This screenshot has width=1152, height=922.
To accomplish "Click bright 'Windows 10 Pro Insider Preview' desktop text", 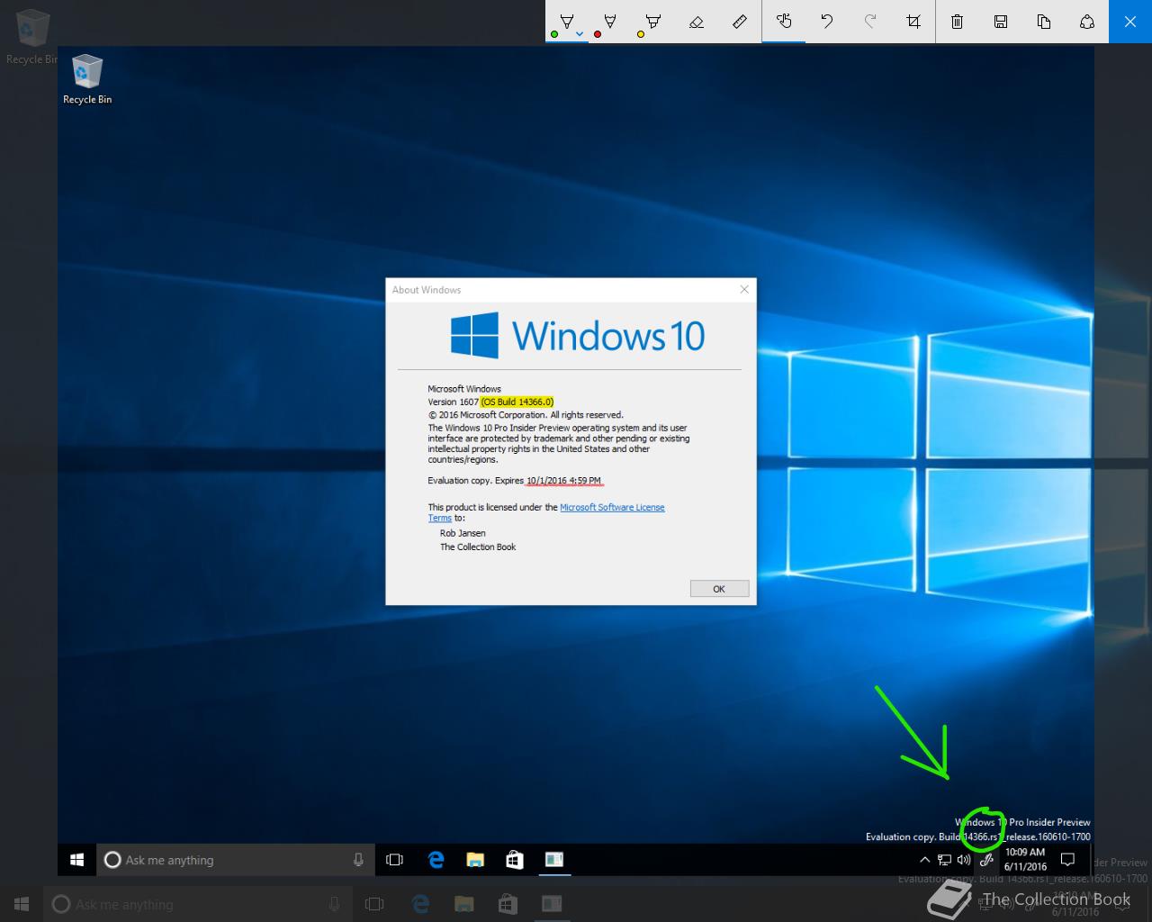I will (1022, 822).
